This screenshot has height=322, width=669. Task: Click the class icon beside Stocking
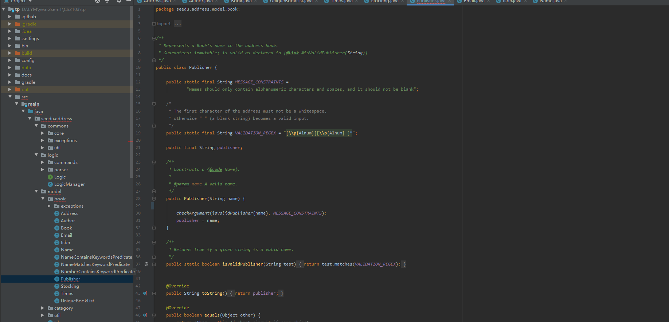[x=57, y=286]
